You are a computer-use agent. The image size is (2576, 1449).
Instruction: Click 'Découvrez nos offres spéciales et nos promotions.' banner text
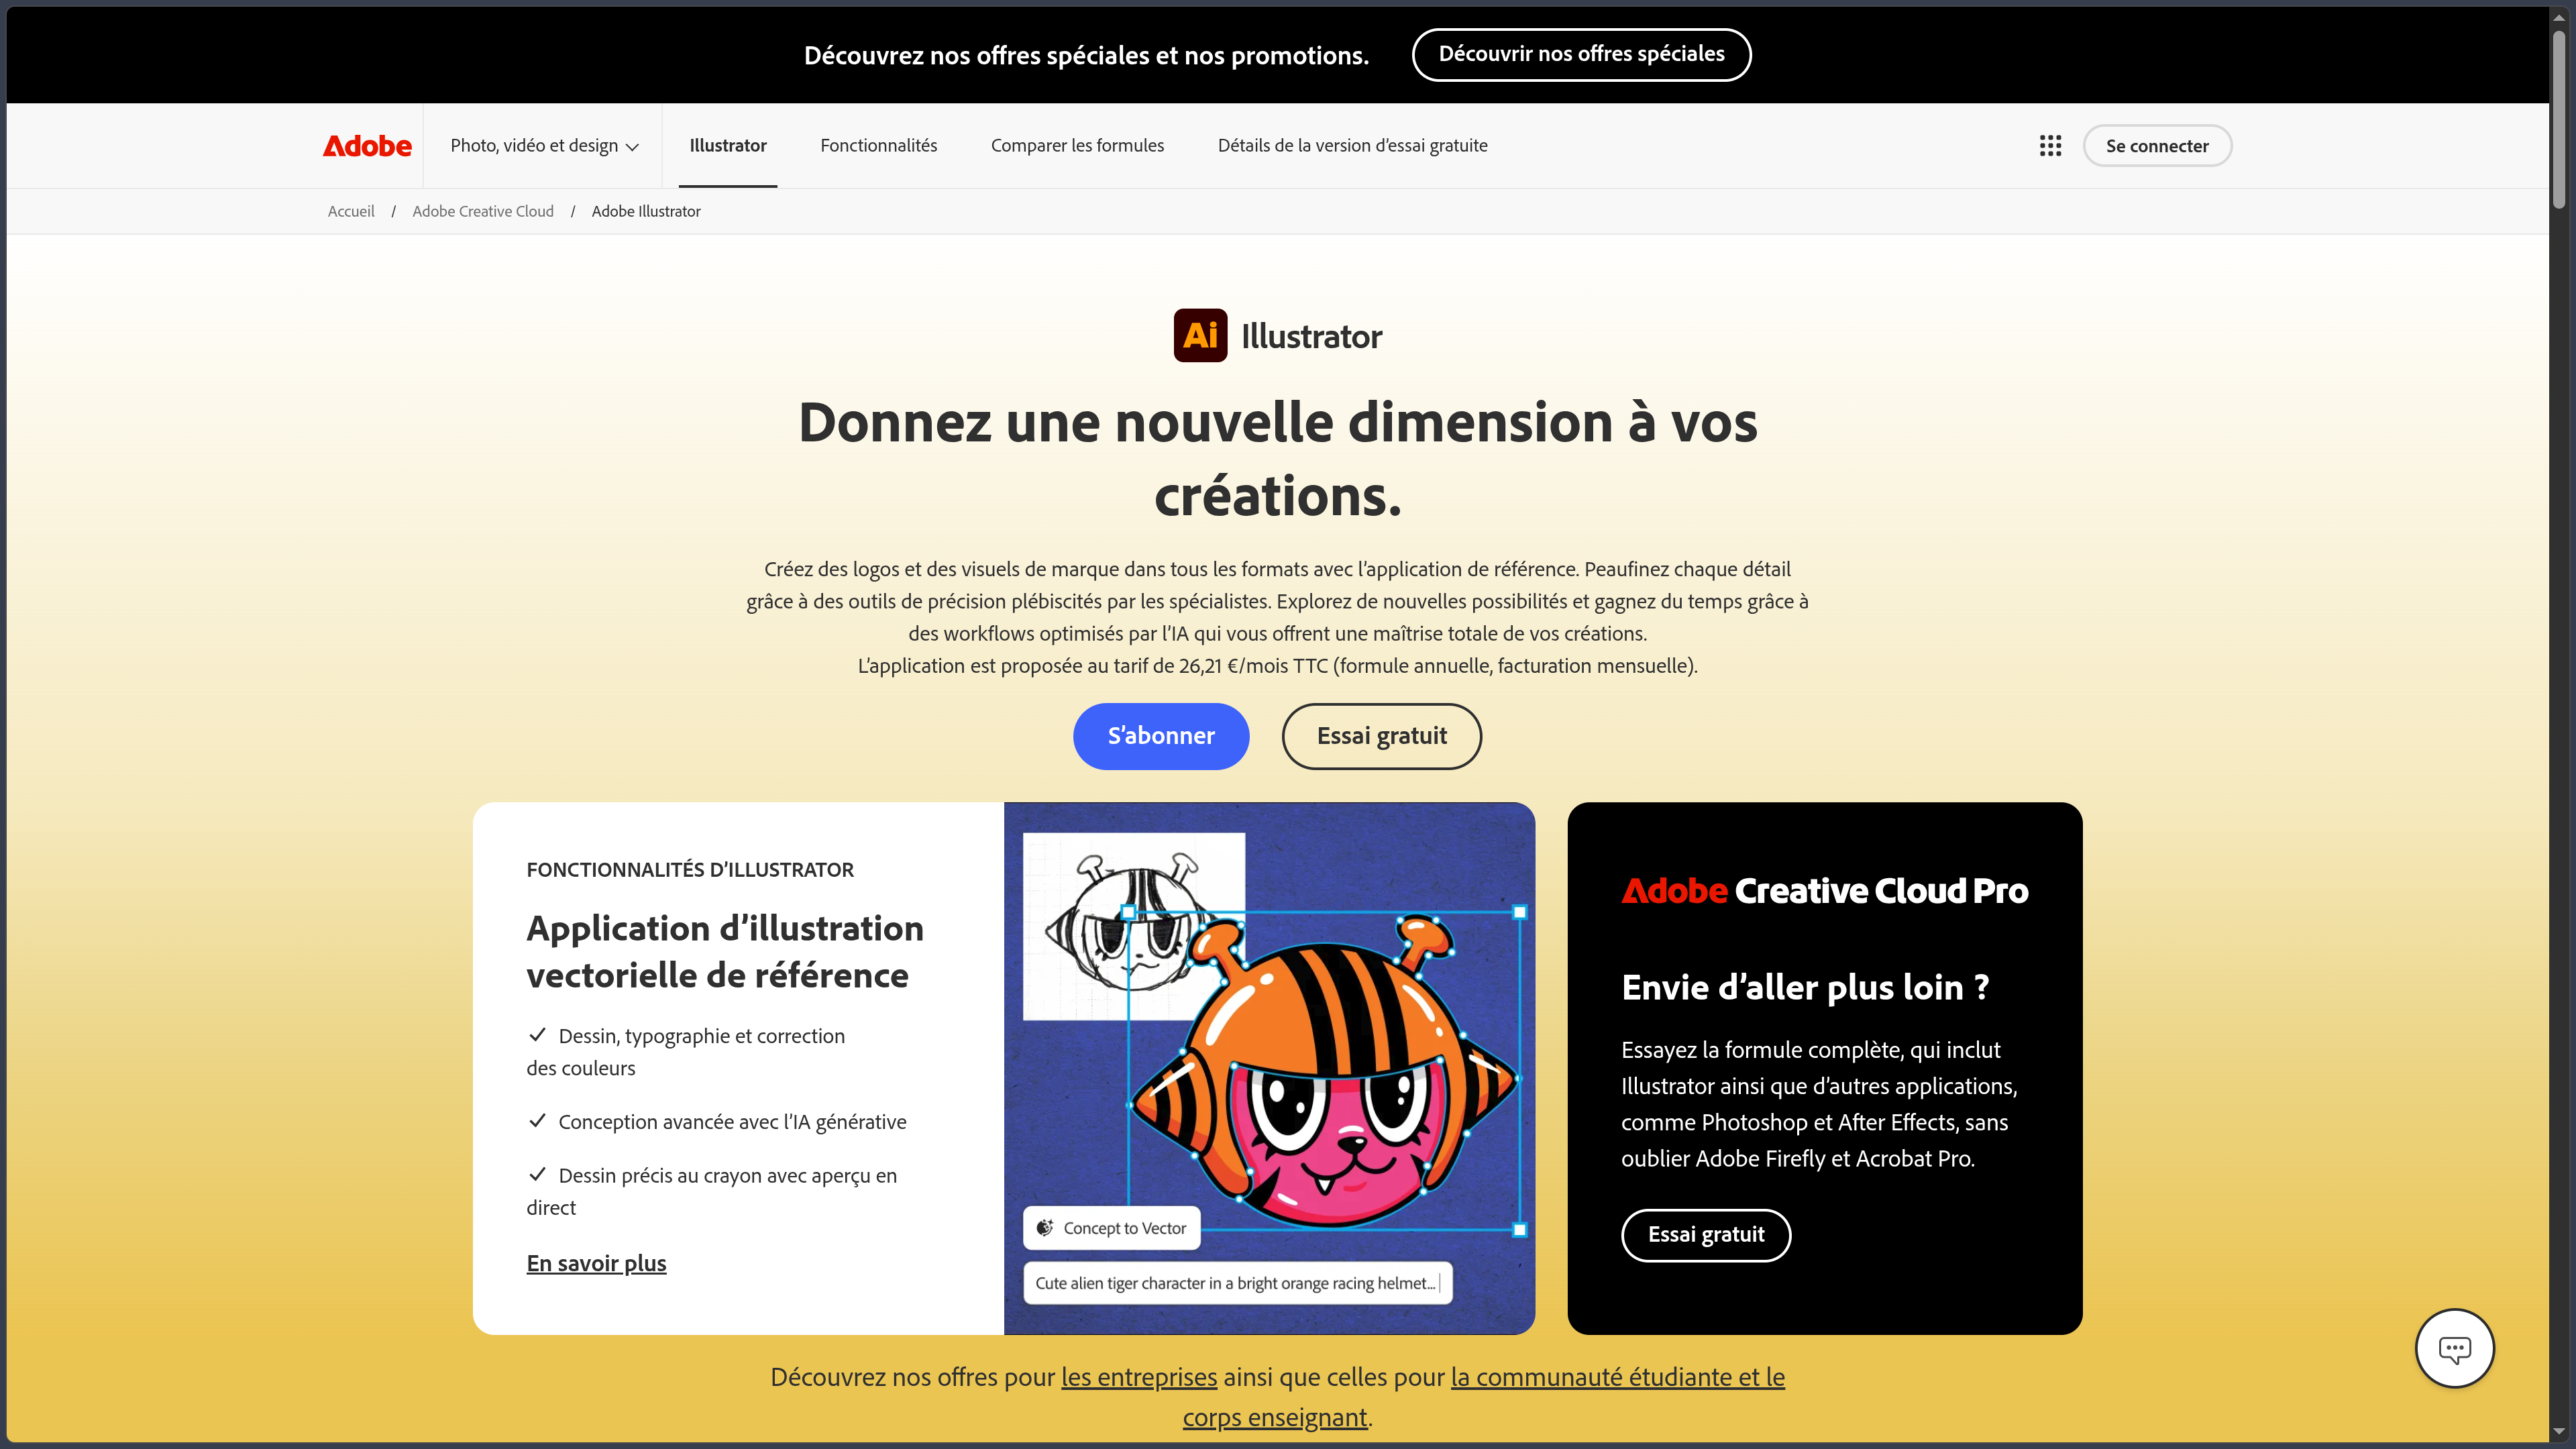coord(1086,55)
